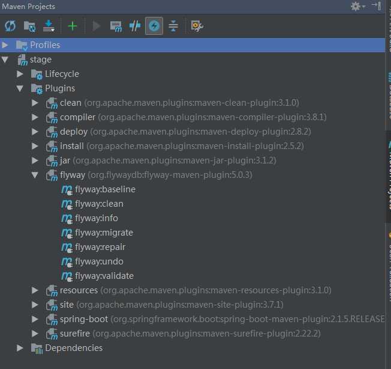
Task: Click Run Maven Build play icon
Action: [x=97, y=26]
